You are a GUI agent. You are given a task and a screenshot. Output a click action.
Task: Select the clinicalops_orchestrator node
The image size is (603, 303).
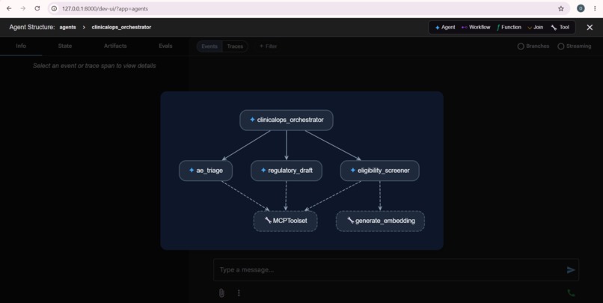tap(286, 120)
